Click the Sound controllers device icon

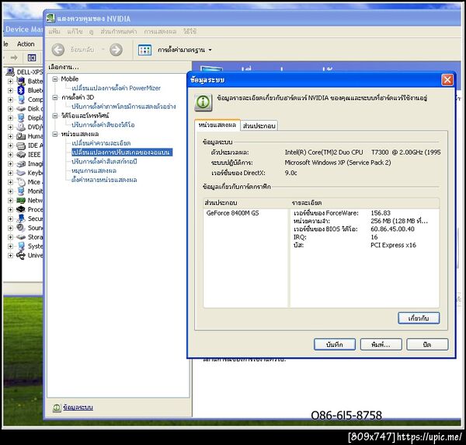click(21, 228)
